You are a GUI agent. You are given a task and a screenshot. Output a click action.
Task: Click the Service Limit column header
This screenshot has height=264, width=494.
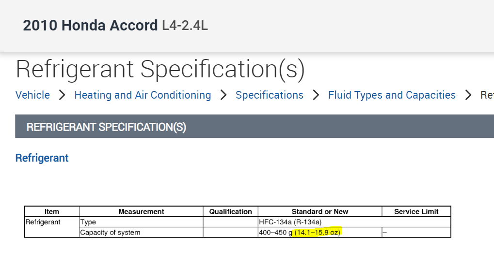[416, 211]
